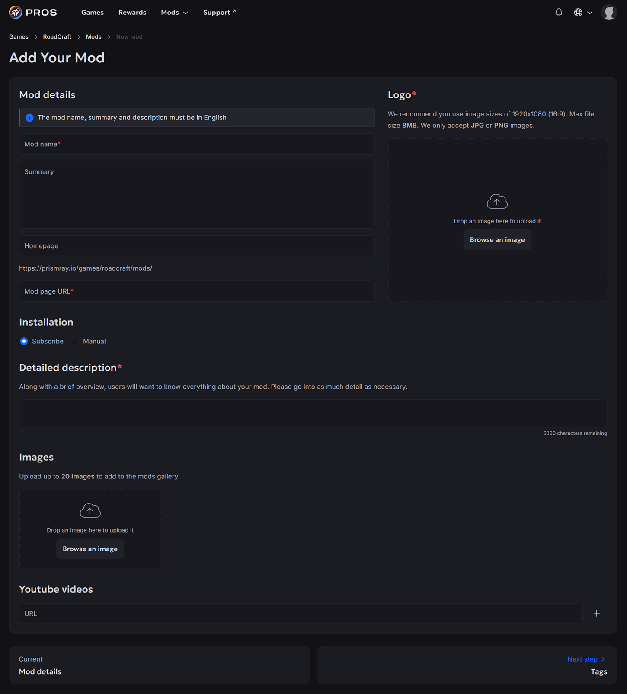Click Browse an image under Images
The image size is (627, 694).
(x=90, y=549)
